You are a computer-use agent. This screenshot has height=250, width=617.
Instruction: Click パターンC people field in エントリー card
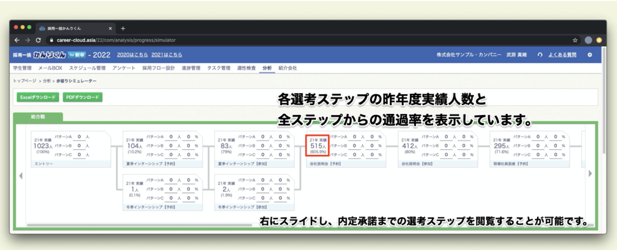(79, 154)
